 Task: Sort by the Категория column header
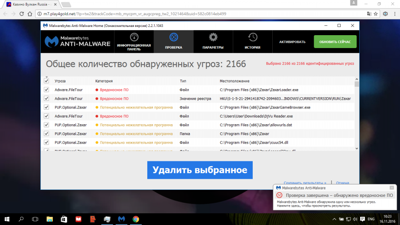104,81
